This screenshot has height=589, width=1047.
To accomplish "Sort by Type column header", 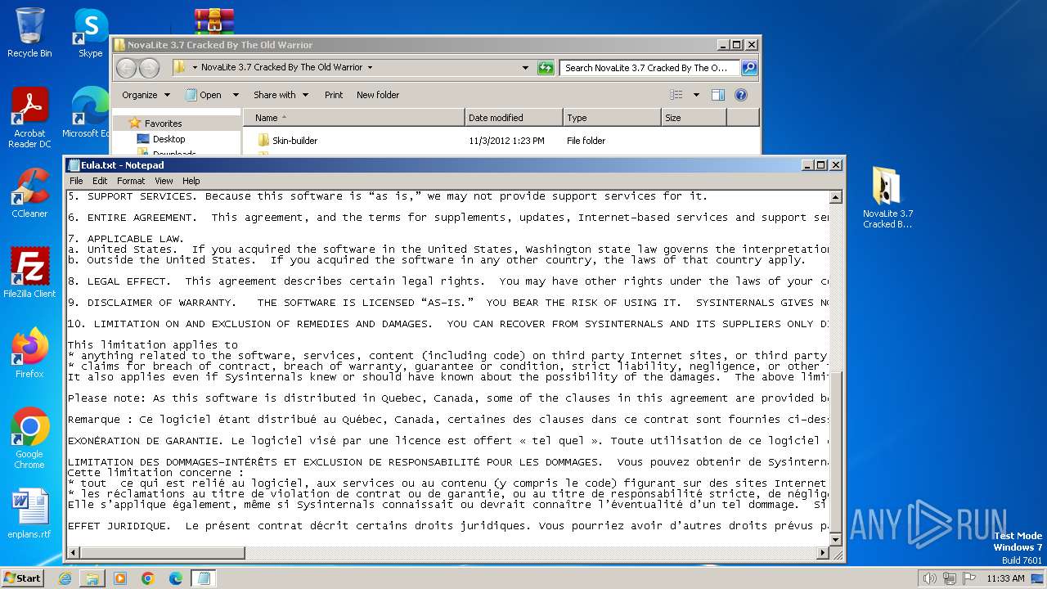I will [612, 118].
